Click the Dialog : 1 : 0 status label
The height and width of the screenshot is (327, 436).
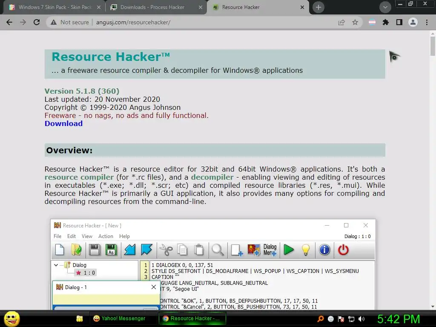pos(357,236)
